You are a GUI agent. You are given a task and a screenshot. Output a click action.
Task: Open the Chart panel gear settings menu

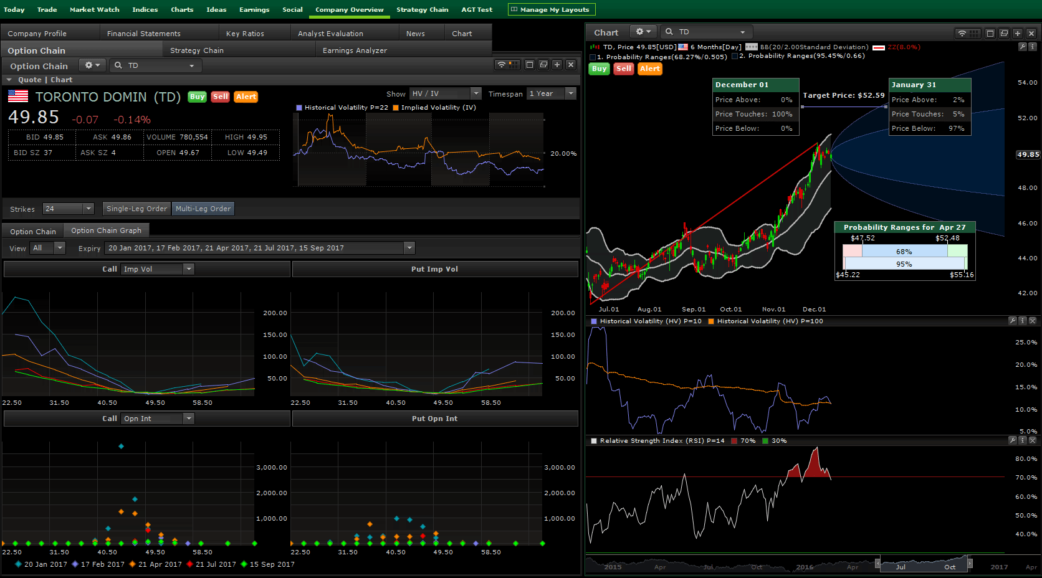click(x=643, y=32)
